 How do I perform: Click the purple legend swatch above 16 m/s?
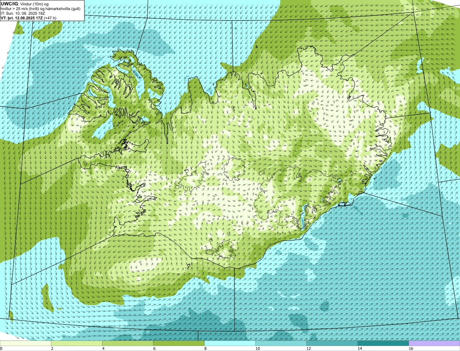click(x=434, y=343)
